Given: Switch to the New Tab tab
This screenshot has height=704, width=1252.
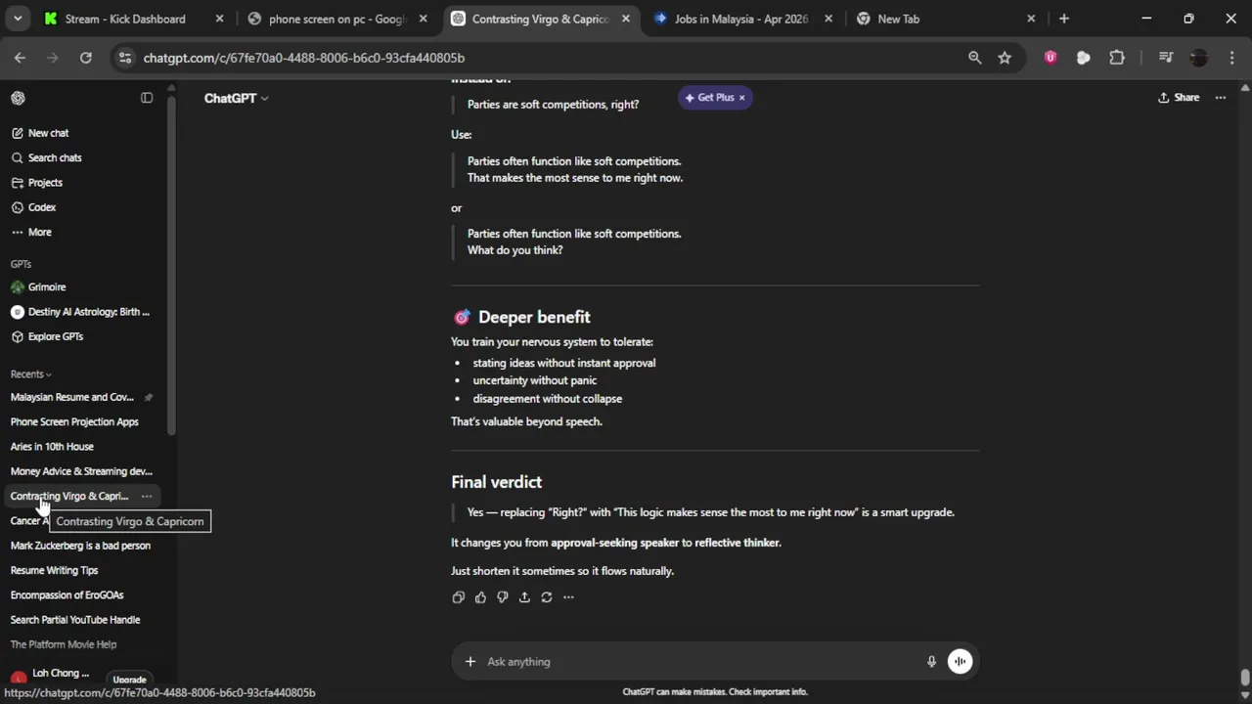Looking at the screenshot, I should coord(946,19).
